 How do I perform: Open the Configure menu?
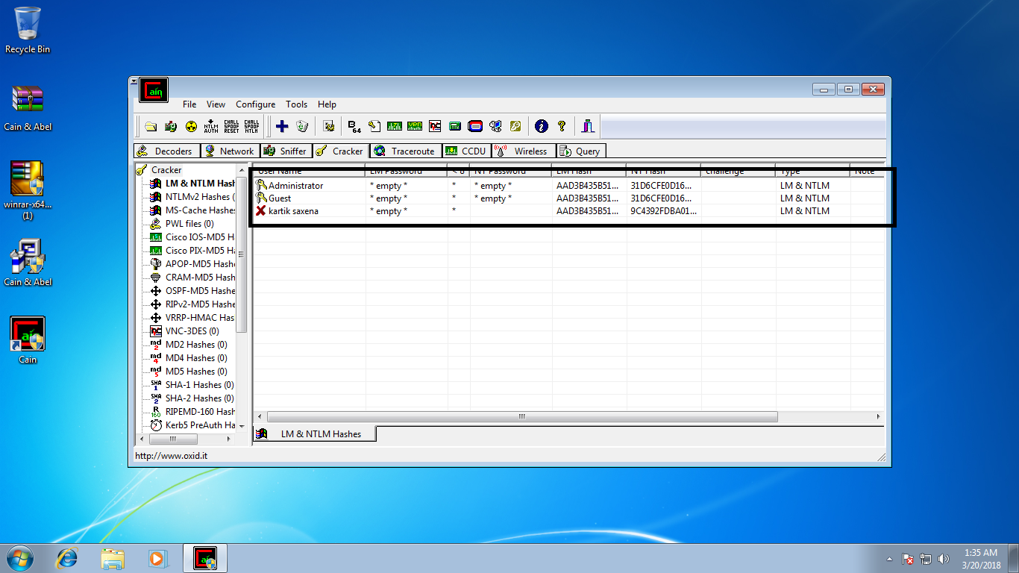255,104
